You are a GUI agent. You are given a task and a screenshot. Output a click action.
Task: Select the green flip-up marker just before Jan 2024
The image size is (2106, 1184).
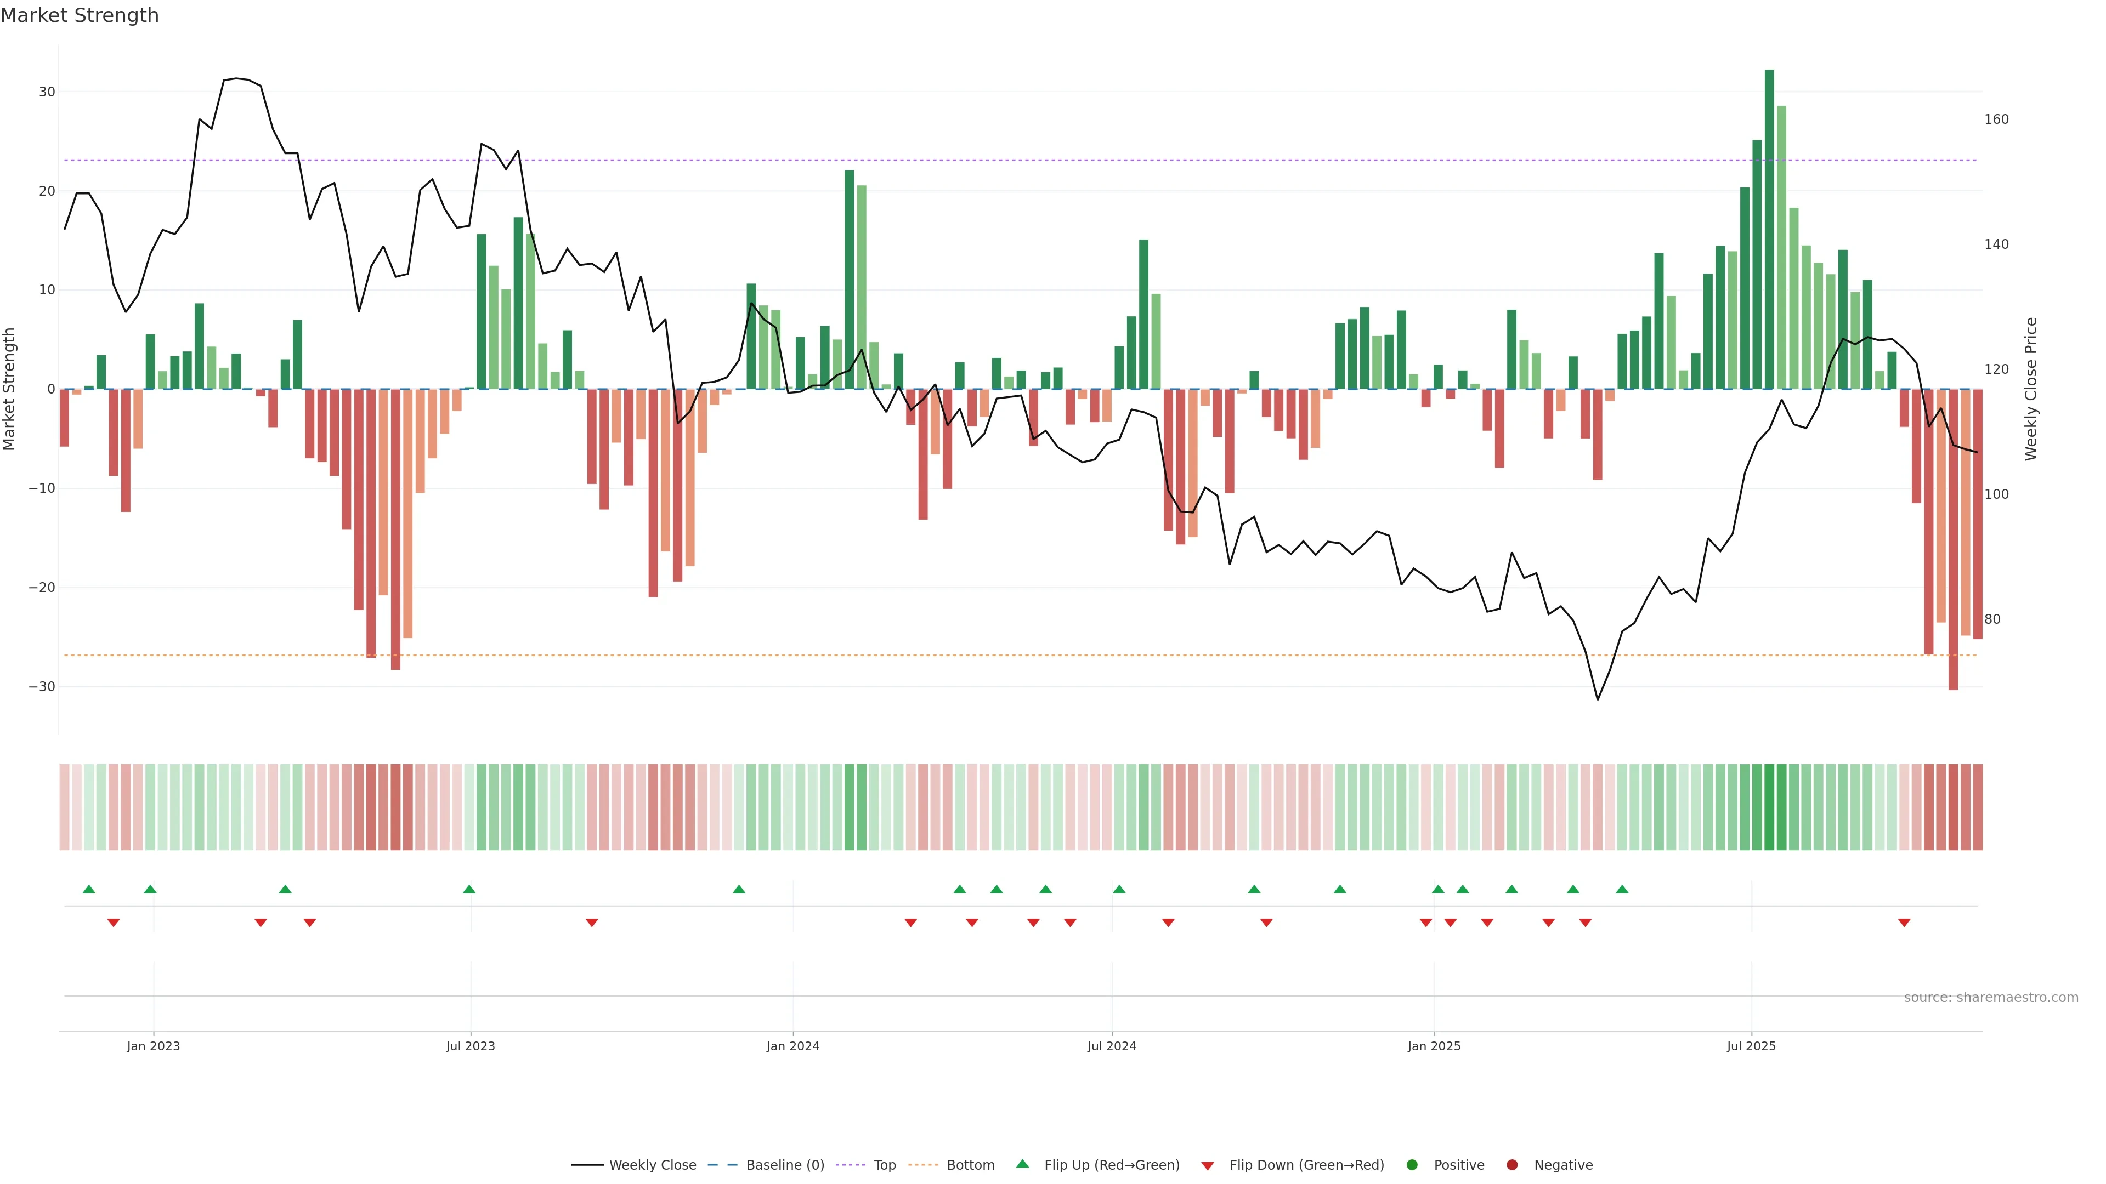[x=739, y=889]
